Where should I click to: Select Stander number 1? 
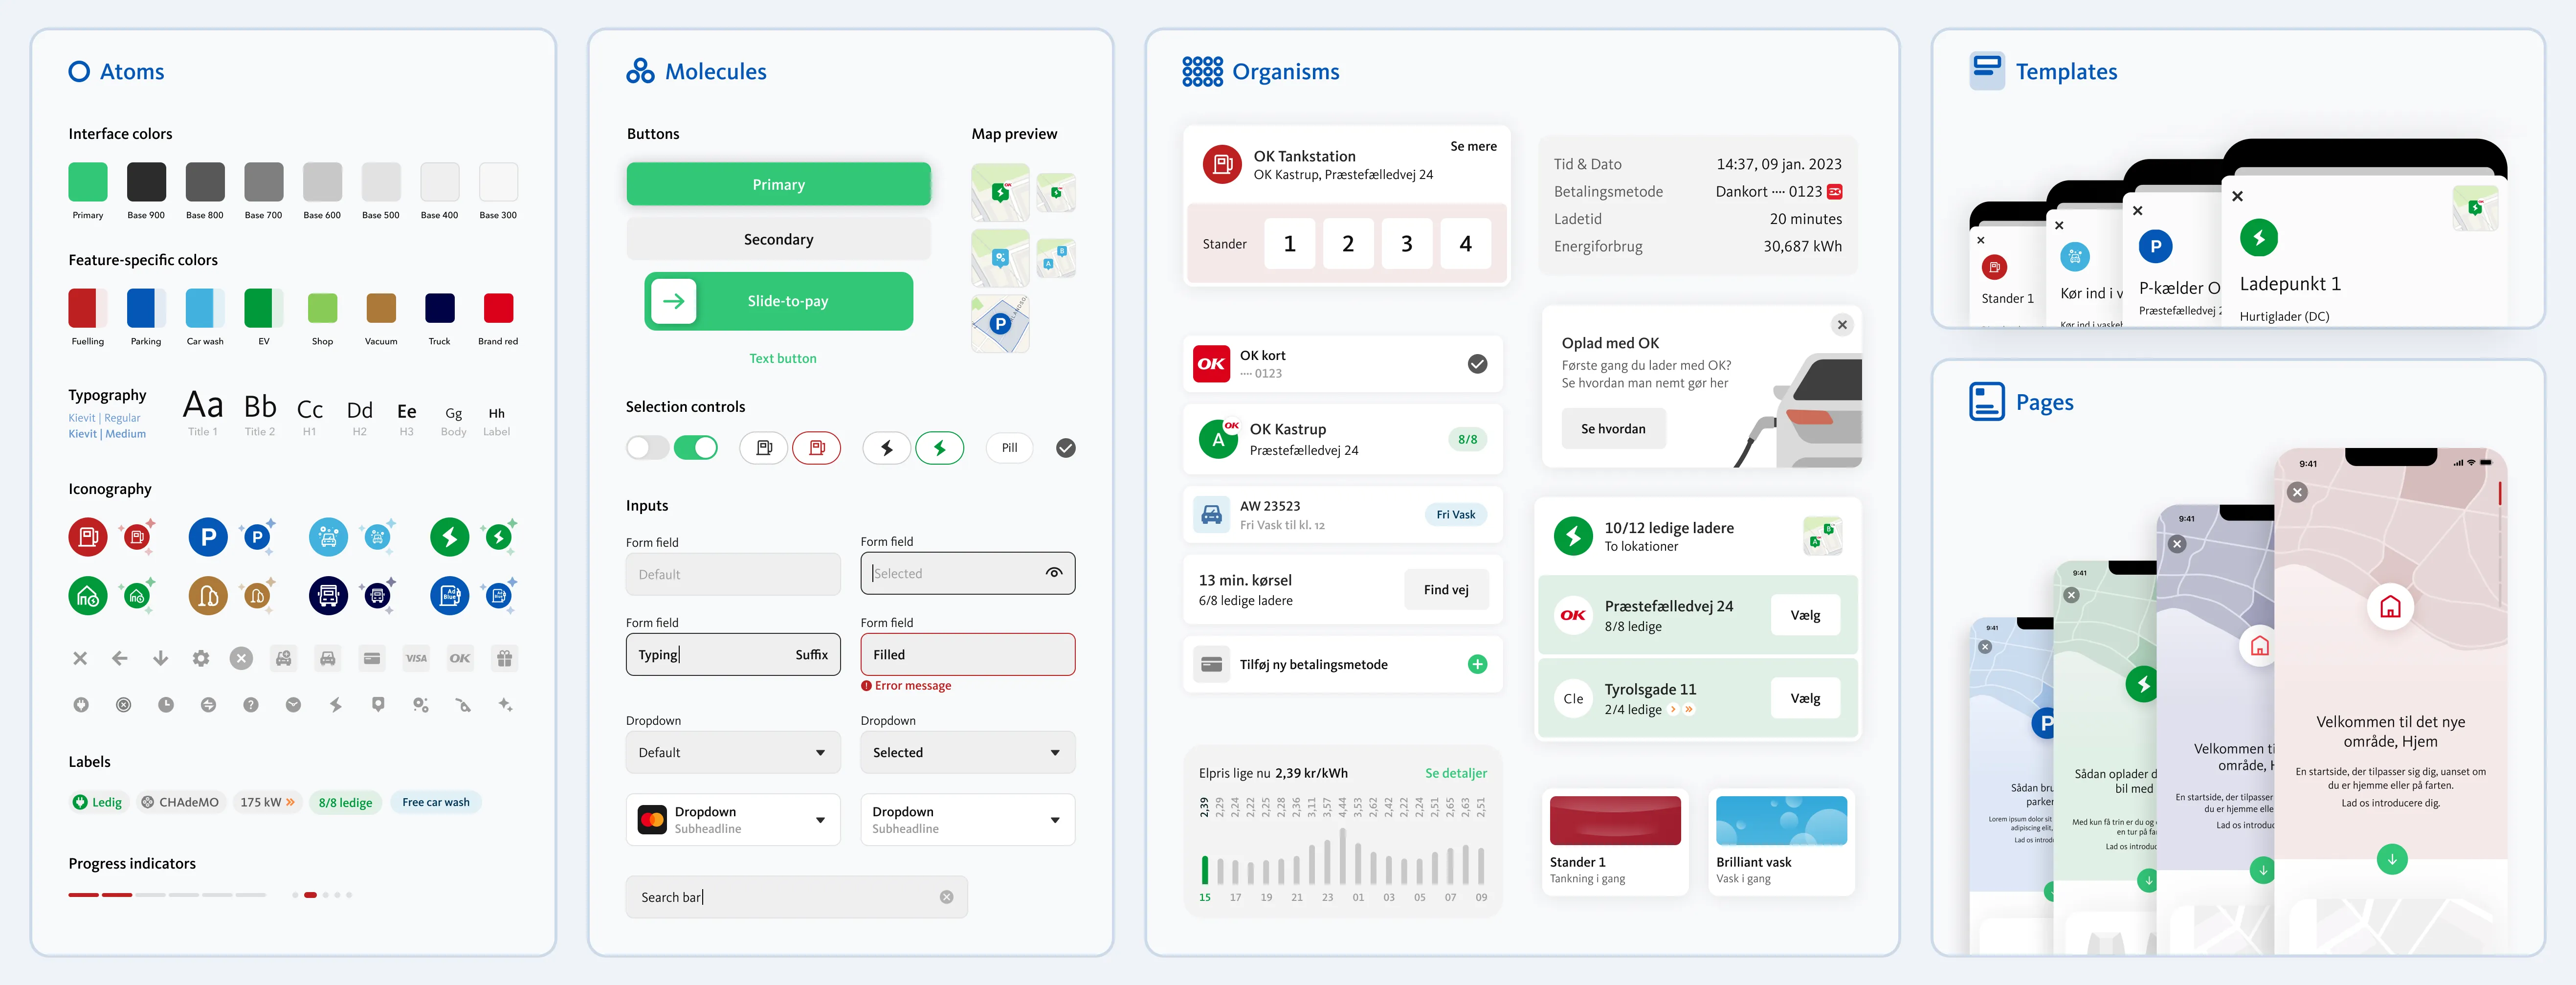(x=1290, y=244)
